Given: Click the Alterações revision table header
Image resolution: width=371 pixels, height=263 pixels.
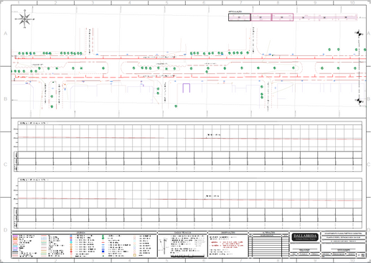Looking at the screenshot, I should [x=268, y=233].
